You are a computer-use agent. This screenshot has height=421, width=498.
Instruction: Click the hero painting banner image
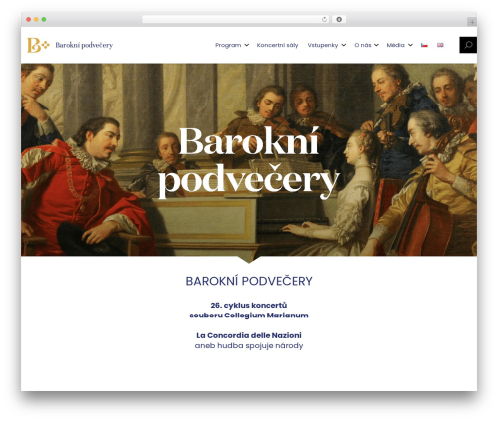tap(249, 159)
